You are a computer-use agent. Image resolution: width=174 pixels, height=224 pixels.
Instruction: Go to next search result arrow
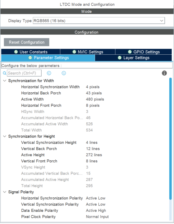tap(64, 73)
